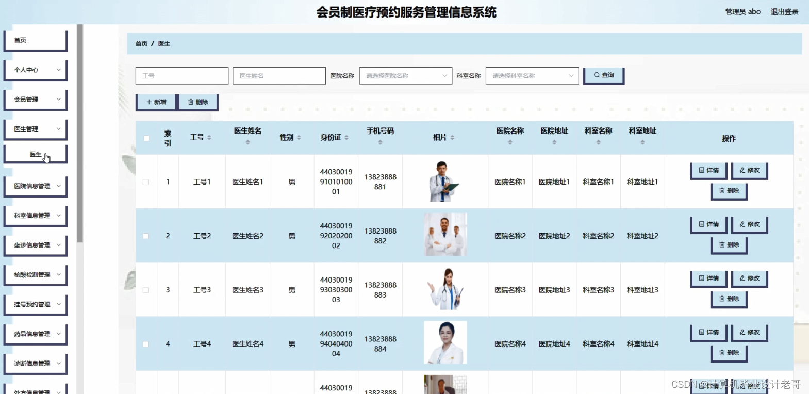Sort the 性别 column using its sort arrows
The width and height of the screenshot is (809, 394).
click(x=299, y=138)
